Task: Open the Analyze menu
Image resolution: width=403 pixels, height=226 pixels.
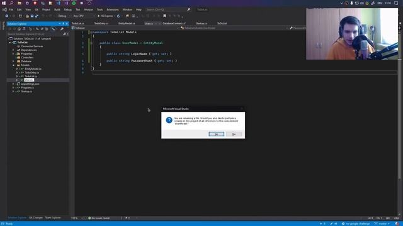Action: pos(88,9)
